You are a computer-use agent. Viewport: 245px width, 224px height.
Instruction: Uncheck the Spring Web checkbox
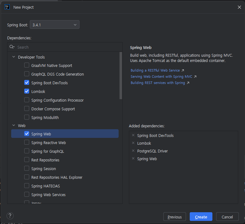27,134
